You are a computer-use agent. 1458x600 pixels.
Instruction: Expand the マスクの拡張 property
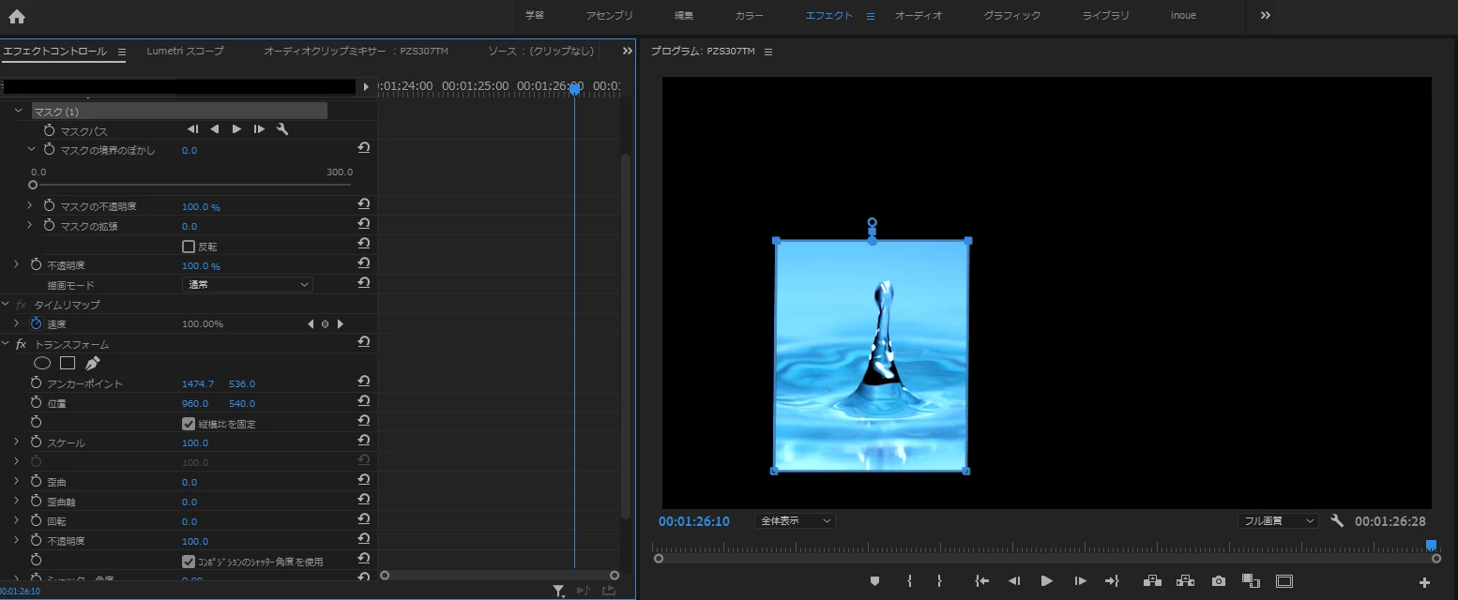click(x=30, y=225)
